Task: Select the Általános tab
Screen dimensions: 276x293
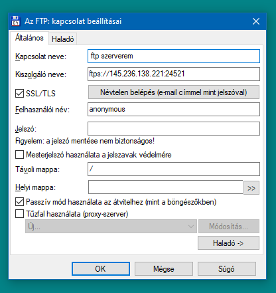Action: (29, 38)
